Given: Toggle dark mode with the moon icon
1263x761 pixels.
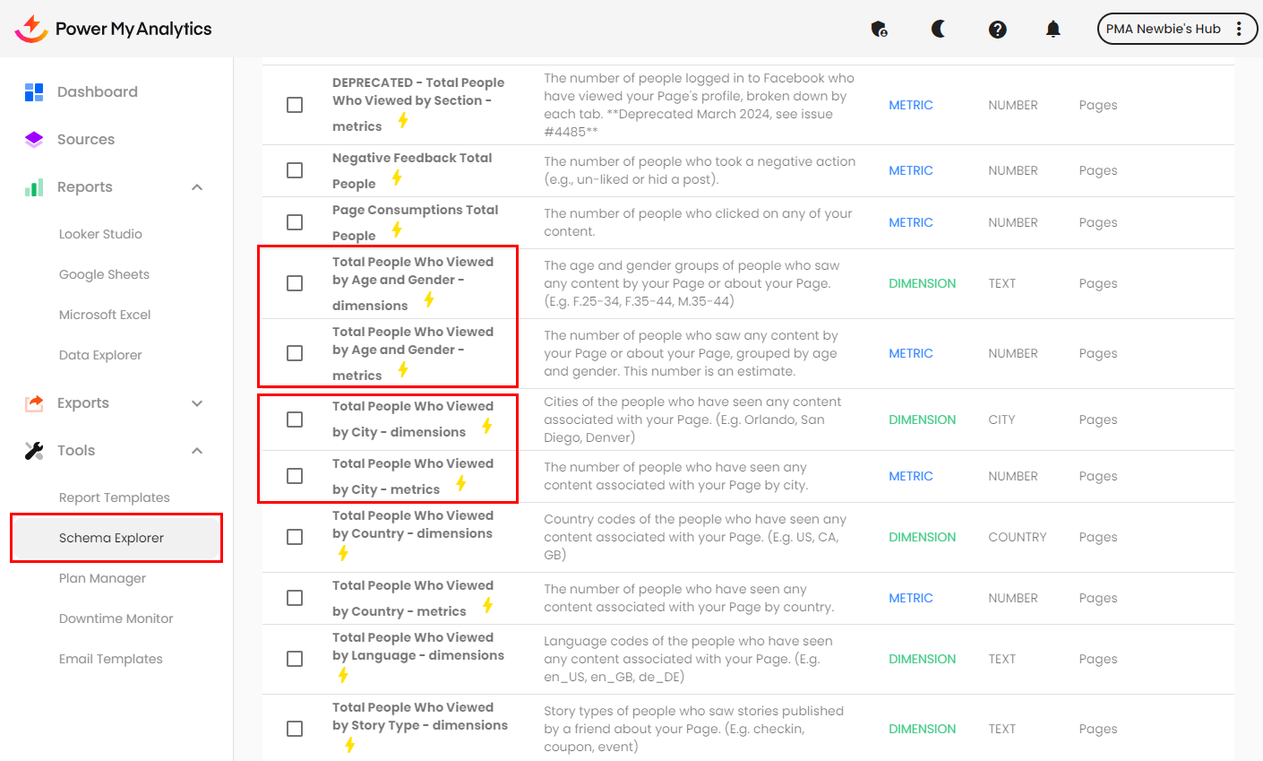Looking at the screenshot, I should point(938,29).
